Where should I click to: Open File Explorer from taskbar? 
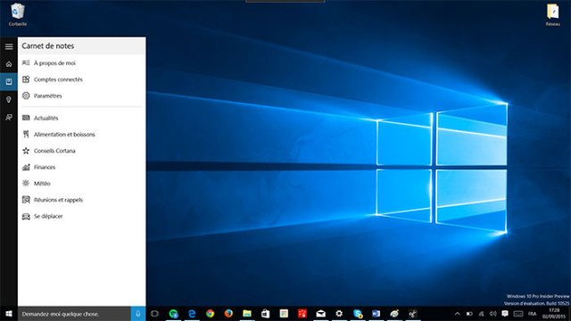[x=247, y=314]
